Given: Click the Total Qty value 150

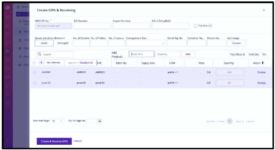Looking at the screenshot, I should point(264,55).
